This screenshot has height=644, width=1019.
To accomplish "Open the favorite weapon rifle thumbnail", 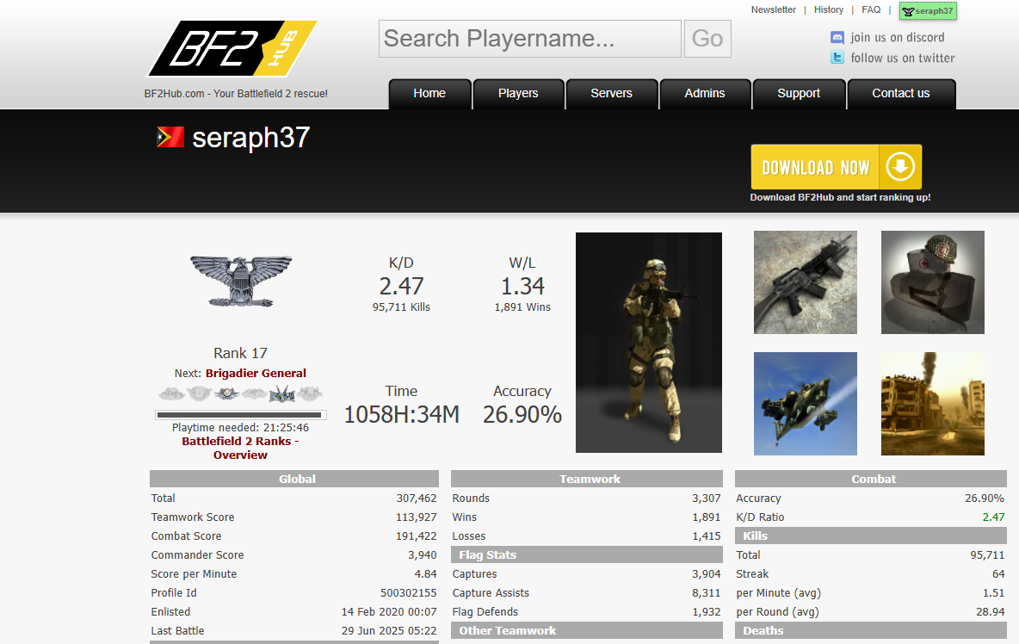I will 806,282.
